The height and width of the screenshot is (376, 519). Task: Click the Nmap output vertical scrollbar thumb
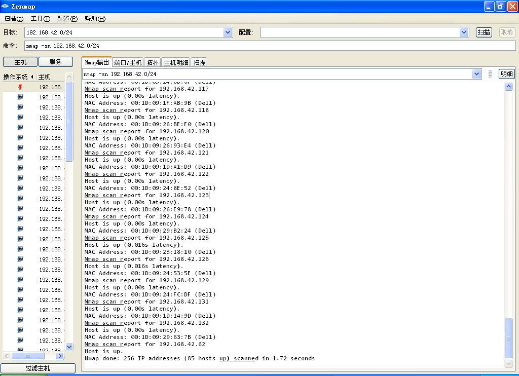(509, 339)
